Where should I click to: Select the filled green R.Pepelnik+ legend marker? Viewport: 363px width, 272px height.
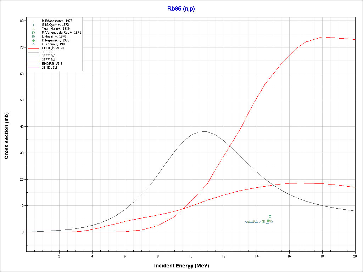[33, 40]
